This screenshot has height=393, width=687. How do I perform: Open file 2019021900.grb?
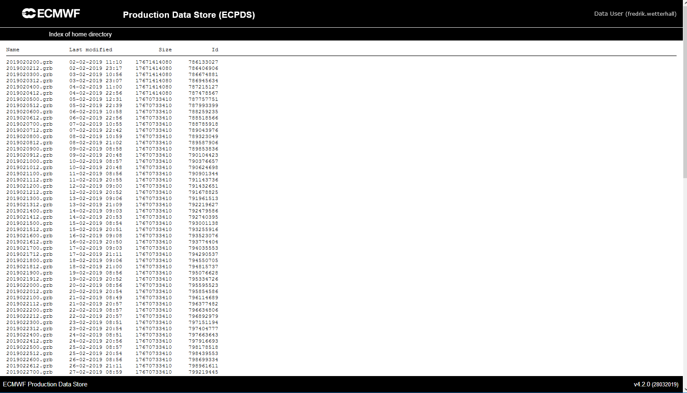tap(29, 273)
